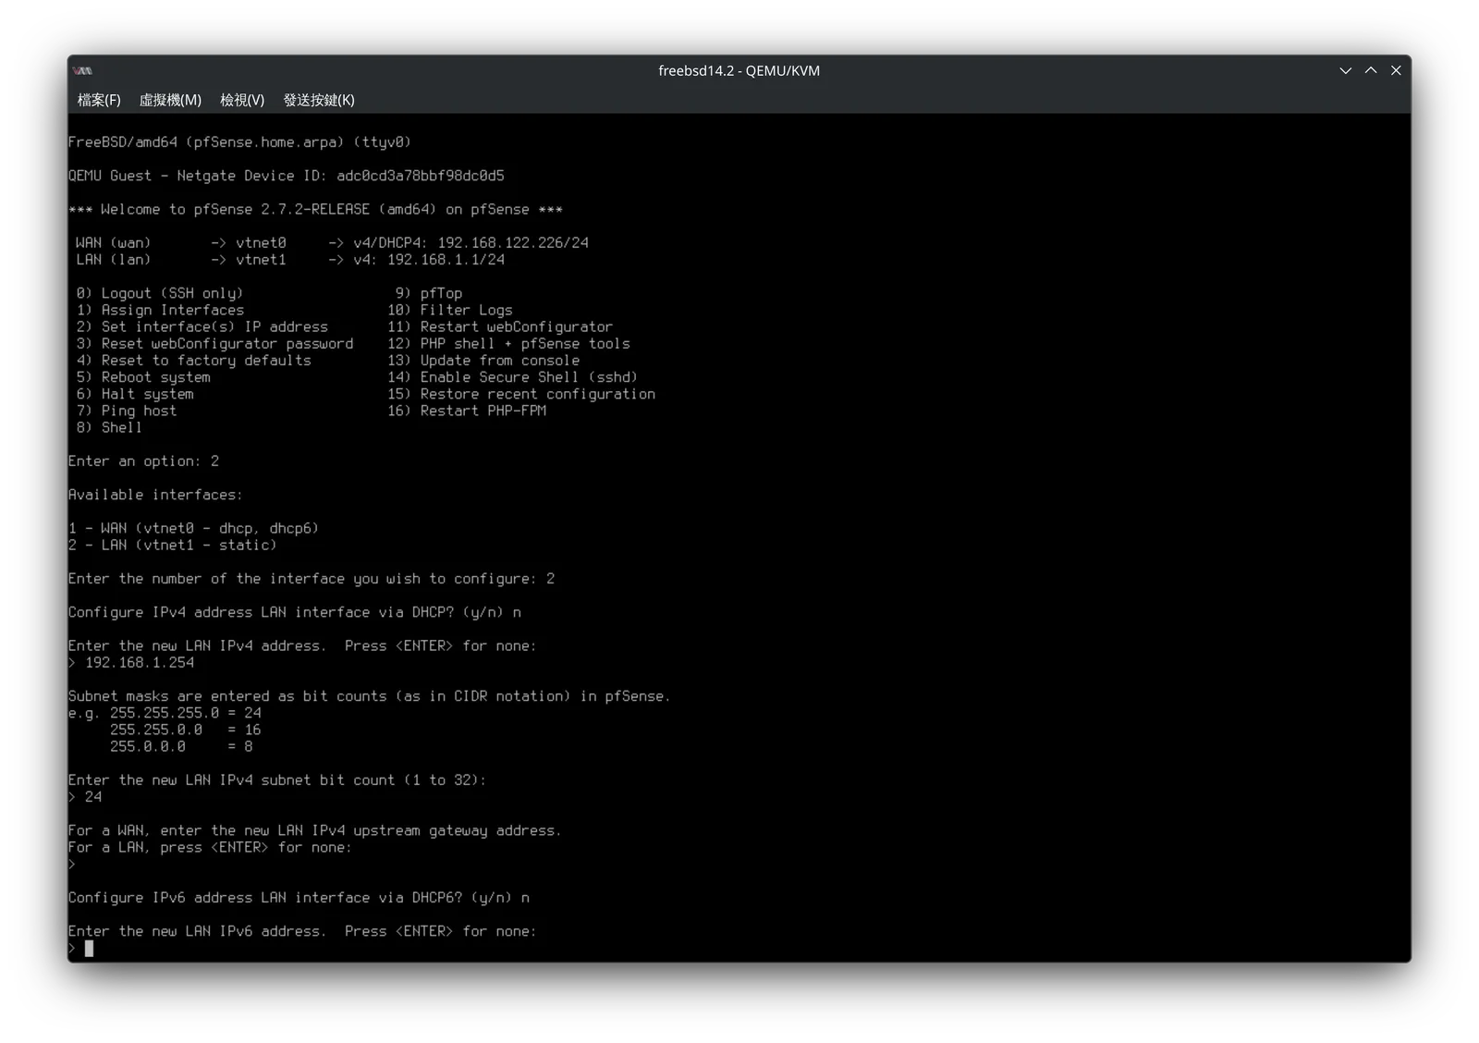The image size is (1479, 1043).
Task: Click option 3) Reset webConfigurator password
Action: pyautogui.click(x=214, y=344)
